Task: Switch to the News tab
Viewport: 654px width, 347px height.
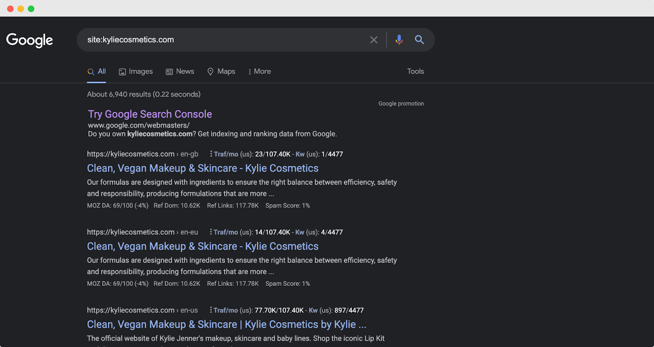Action: 180,71
